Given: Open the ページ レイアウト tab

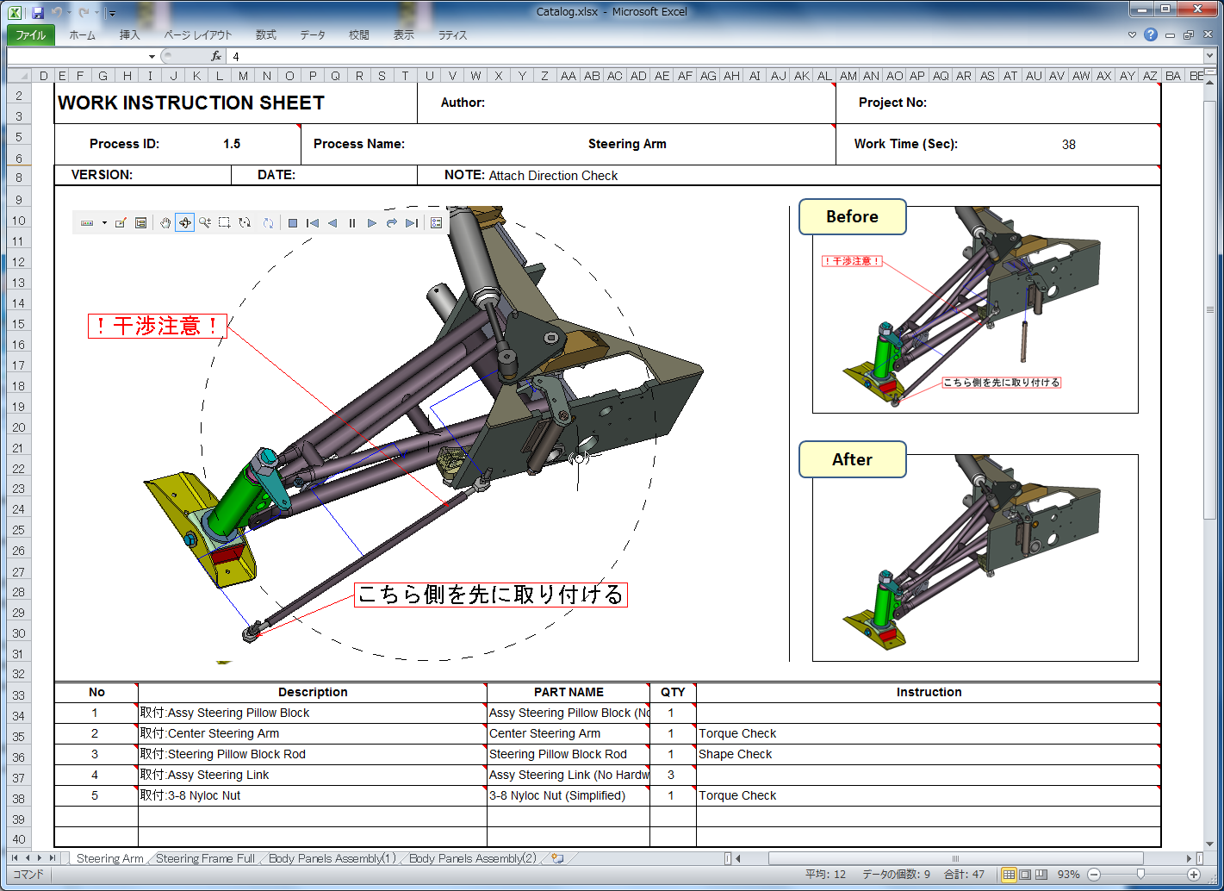Looking at the screenshot, I should [x=198, y=35].
